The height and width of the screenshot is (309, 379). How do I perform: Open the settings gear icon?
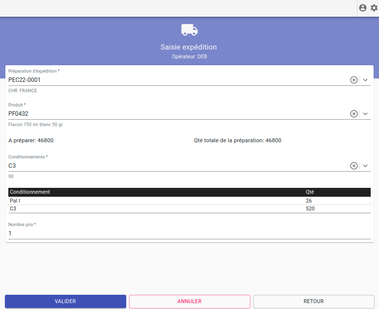tap(374, 8)
